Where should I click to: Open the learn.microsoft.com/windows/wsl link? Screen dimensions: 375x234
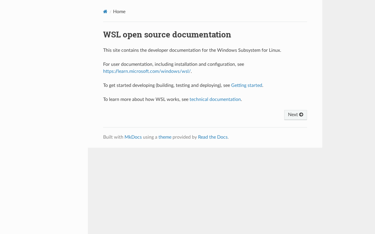[x=147, y=71]
